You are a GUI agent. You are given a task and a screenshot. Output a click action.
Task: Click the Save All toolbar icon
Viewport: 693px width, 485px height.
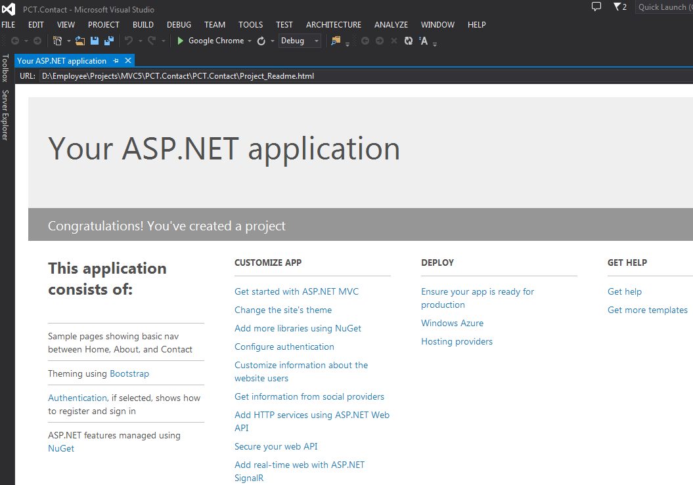pyautogui.click(x=108, y=41)
